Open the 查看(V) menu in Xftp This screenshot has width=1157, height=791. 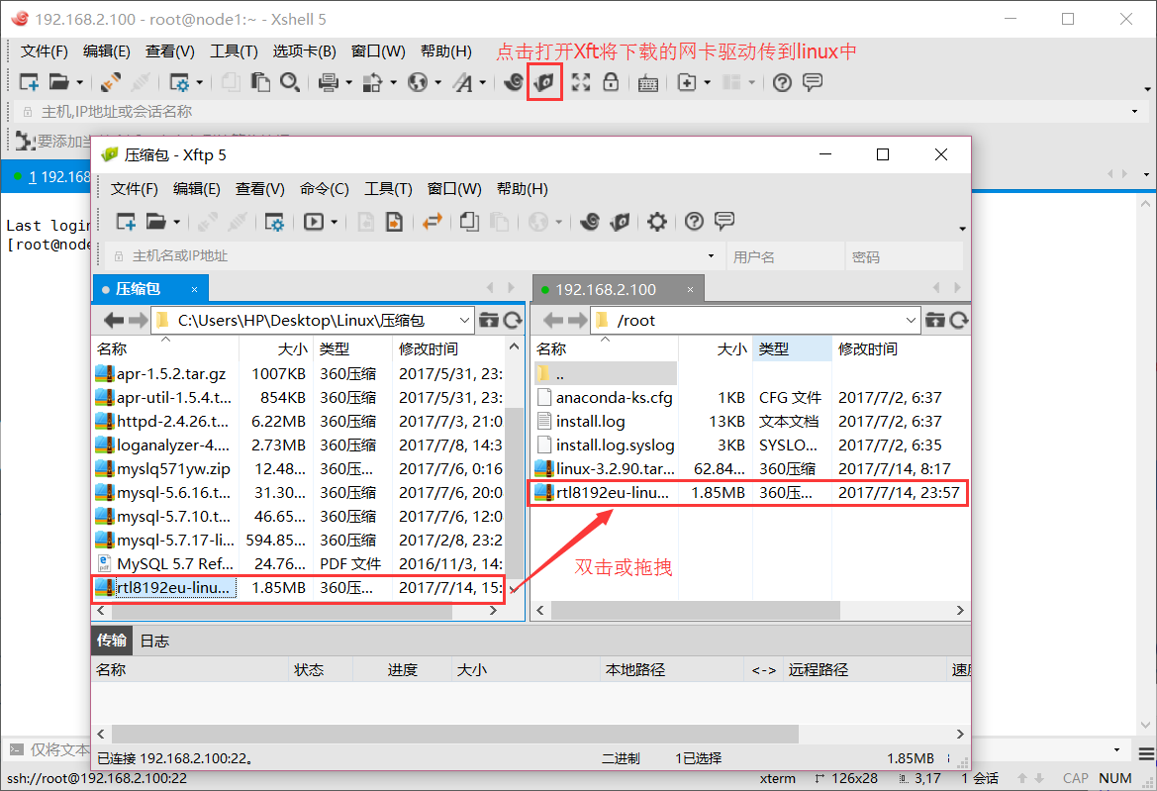259,189
